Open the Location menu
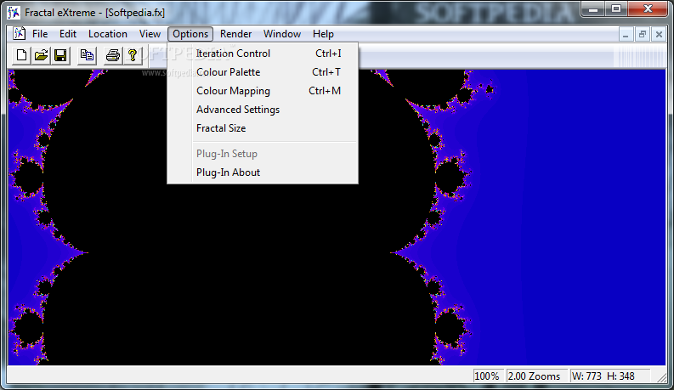Image resolution: width=674 pixels, height=390 pixels. coord(108,34)
